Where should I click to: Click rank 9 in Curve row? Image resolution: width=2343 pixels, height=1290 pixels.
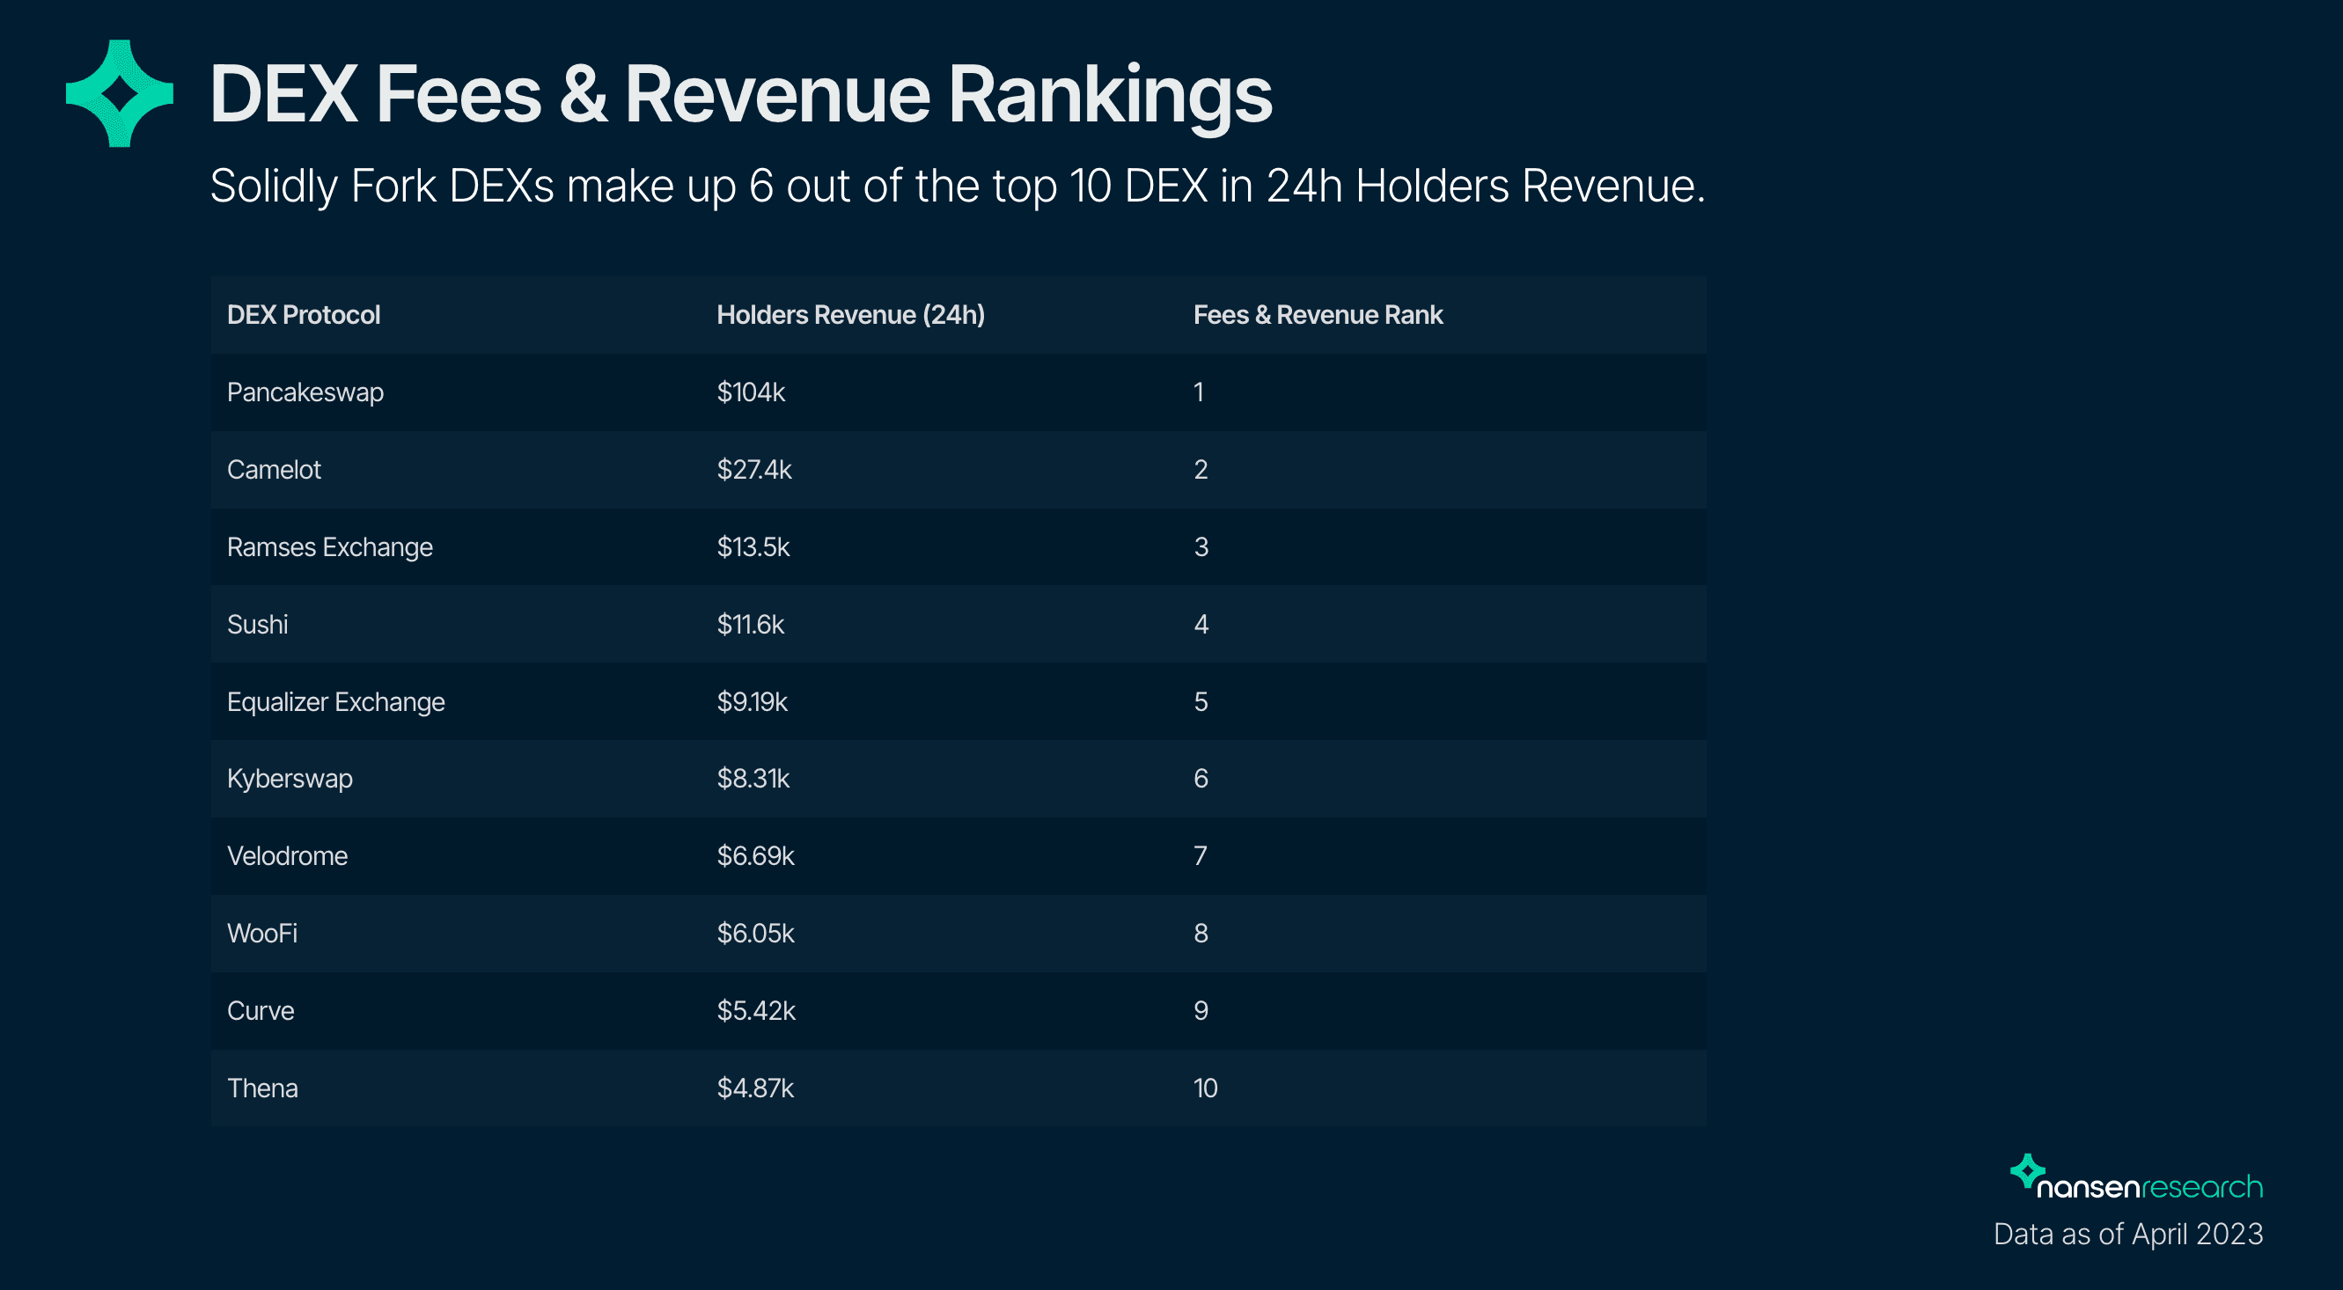(1201, 1011)
